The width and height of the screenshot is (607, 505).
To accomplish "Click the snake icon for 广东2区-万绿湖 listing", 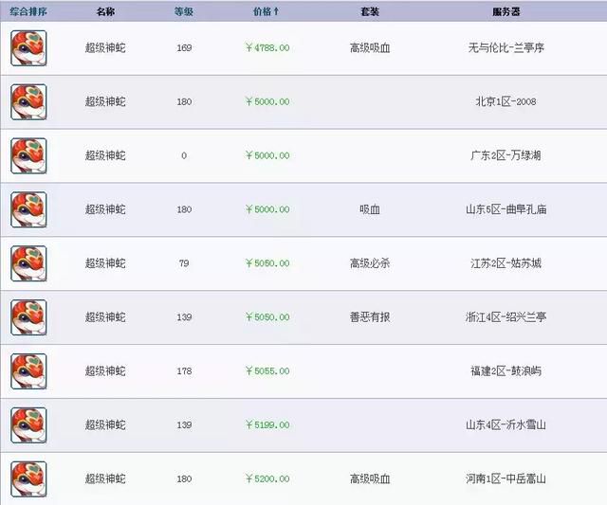I will 28,155.
